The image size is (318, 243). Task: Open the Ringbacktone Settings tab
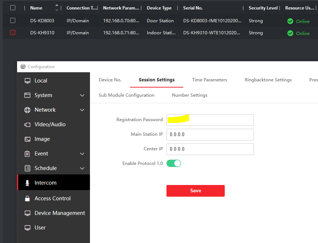(268, 80)
